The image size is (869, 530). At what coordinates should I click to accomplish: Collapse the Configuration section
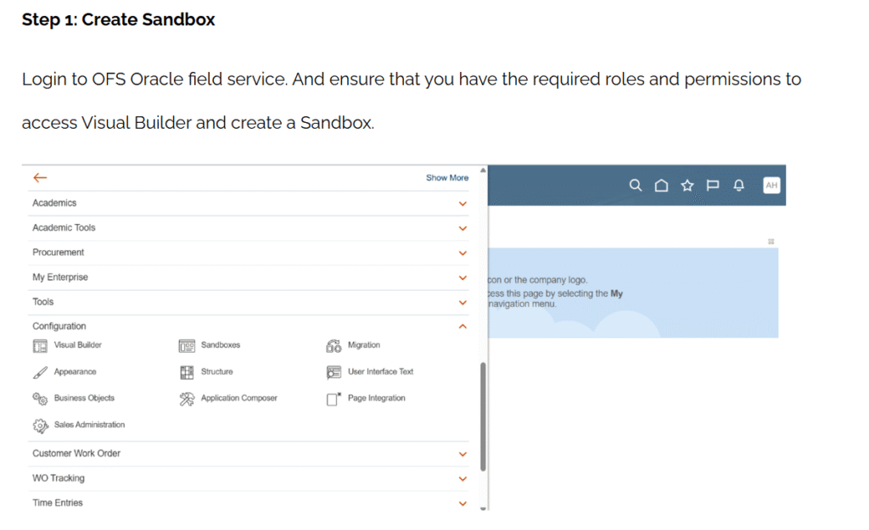(x=463, y=326)
